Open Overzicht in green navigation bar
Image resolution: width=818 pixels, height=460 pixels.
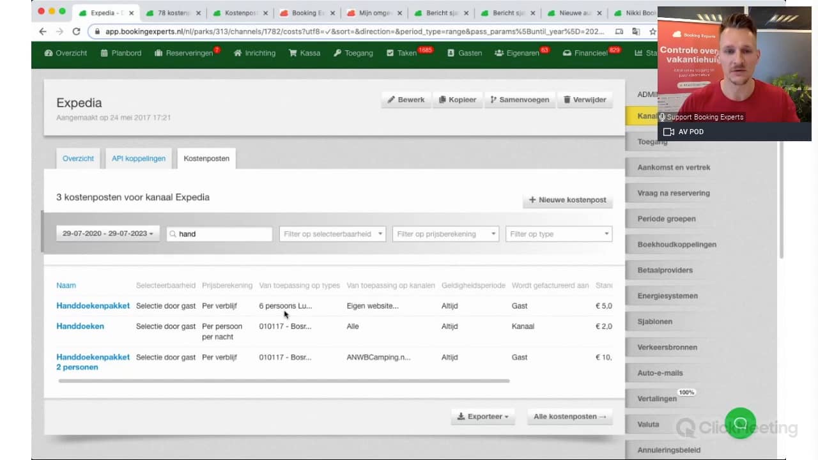[66, 53]
